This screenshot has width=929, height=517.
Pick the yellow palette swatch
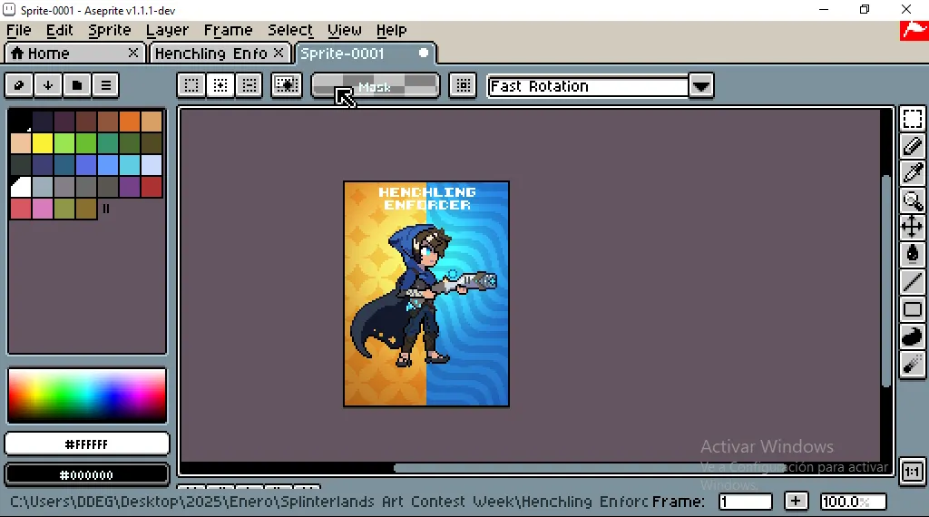(x=43, y=143)
